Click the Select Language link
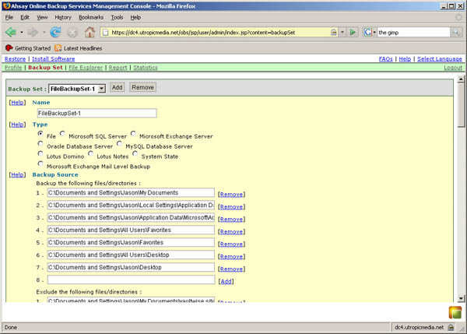 click(440, 59)
